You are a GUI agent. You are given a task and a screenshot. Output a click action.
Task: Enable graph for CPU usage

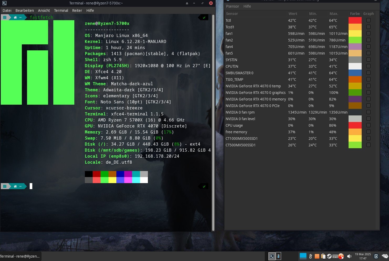[369, 125]
